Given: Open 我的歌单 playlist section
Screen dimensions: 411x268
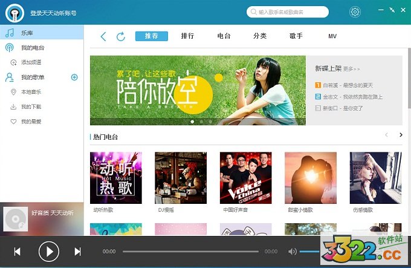Looking at the screenshot, I should (x=33, y=77).
